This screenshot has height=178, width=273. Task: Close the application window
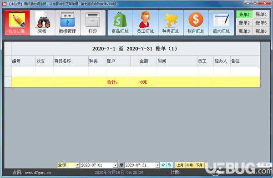(265, 3)
